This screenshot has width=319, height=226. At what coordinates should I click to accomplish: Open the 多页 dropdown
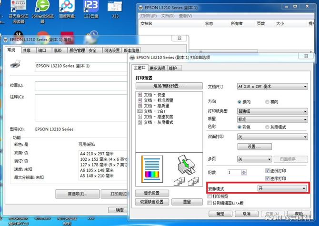255,159
